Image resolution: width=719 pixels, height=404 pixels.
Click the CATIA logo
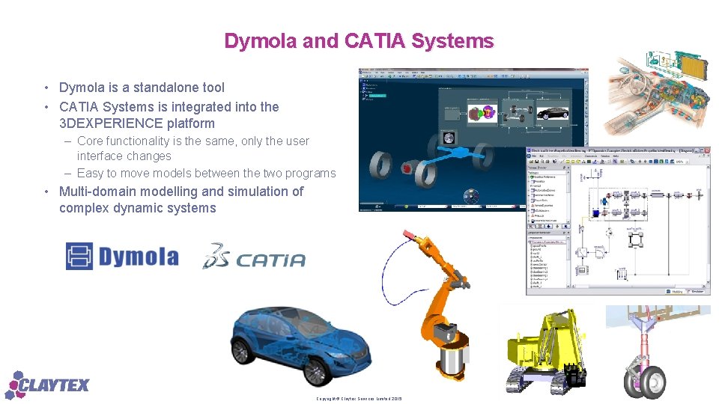coord(254,256)
